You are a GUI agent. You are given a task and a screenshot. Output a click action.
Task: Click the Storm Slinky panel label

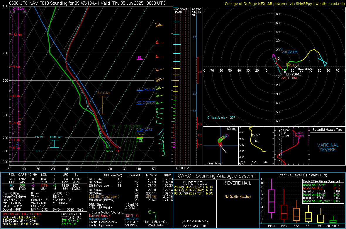(213, 163)
